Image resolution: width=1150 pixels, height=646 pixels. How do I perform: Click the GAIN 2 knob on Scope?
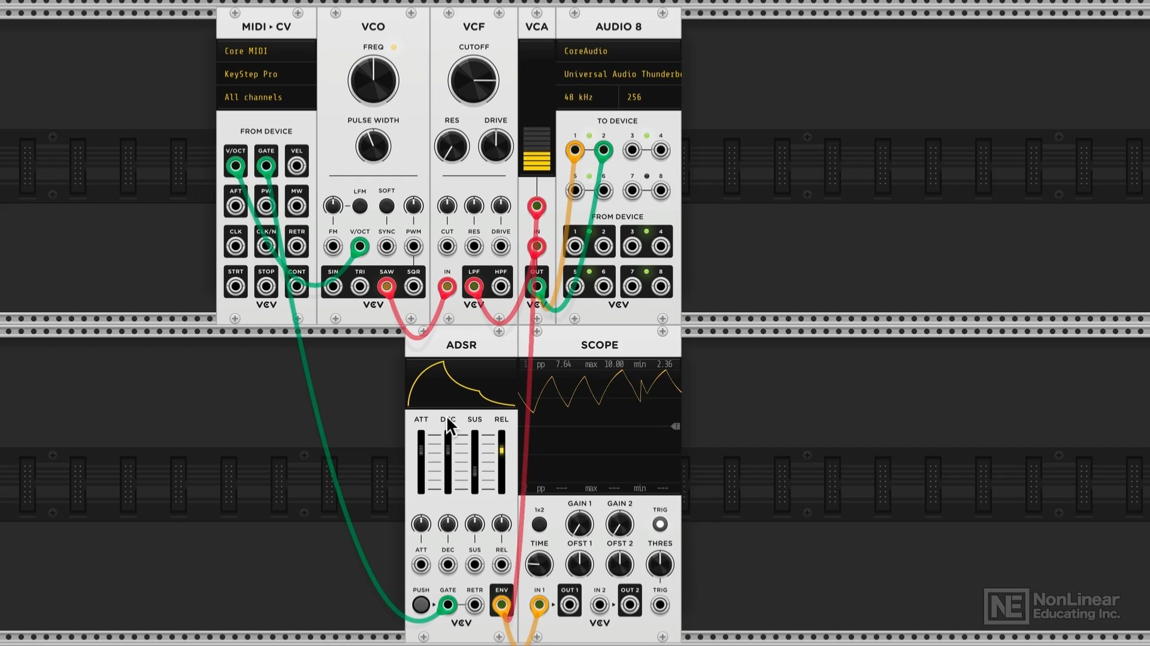point(619,524)
